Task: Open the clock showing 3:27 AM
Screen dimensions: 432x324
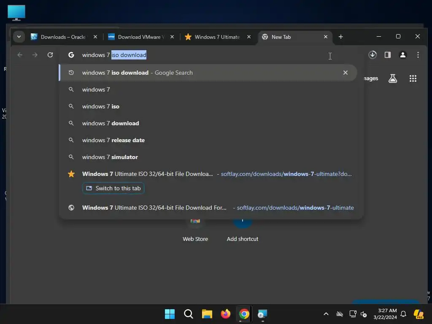Action: pyautogui.click(x=385, y=314)
